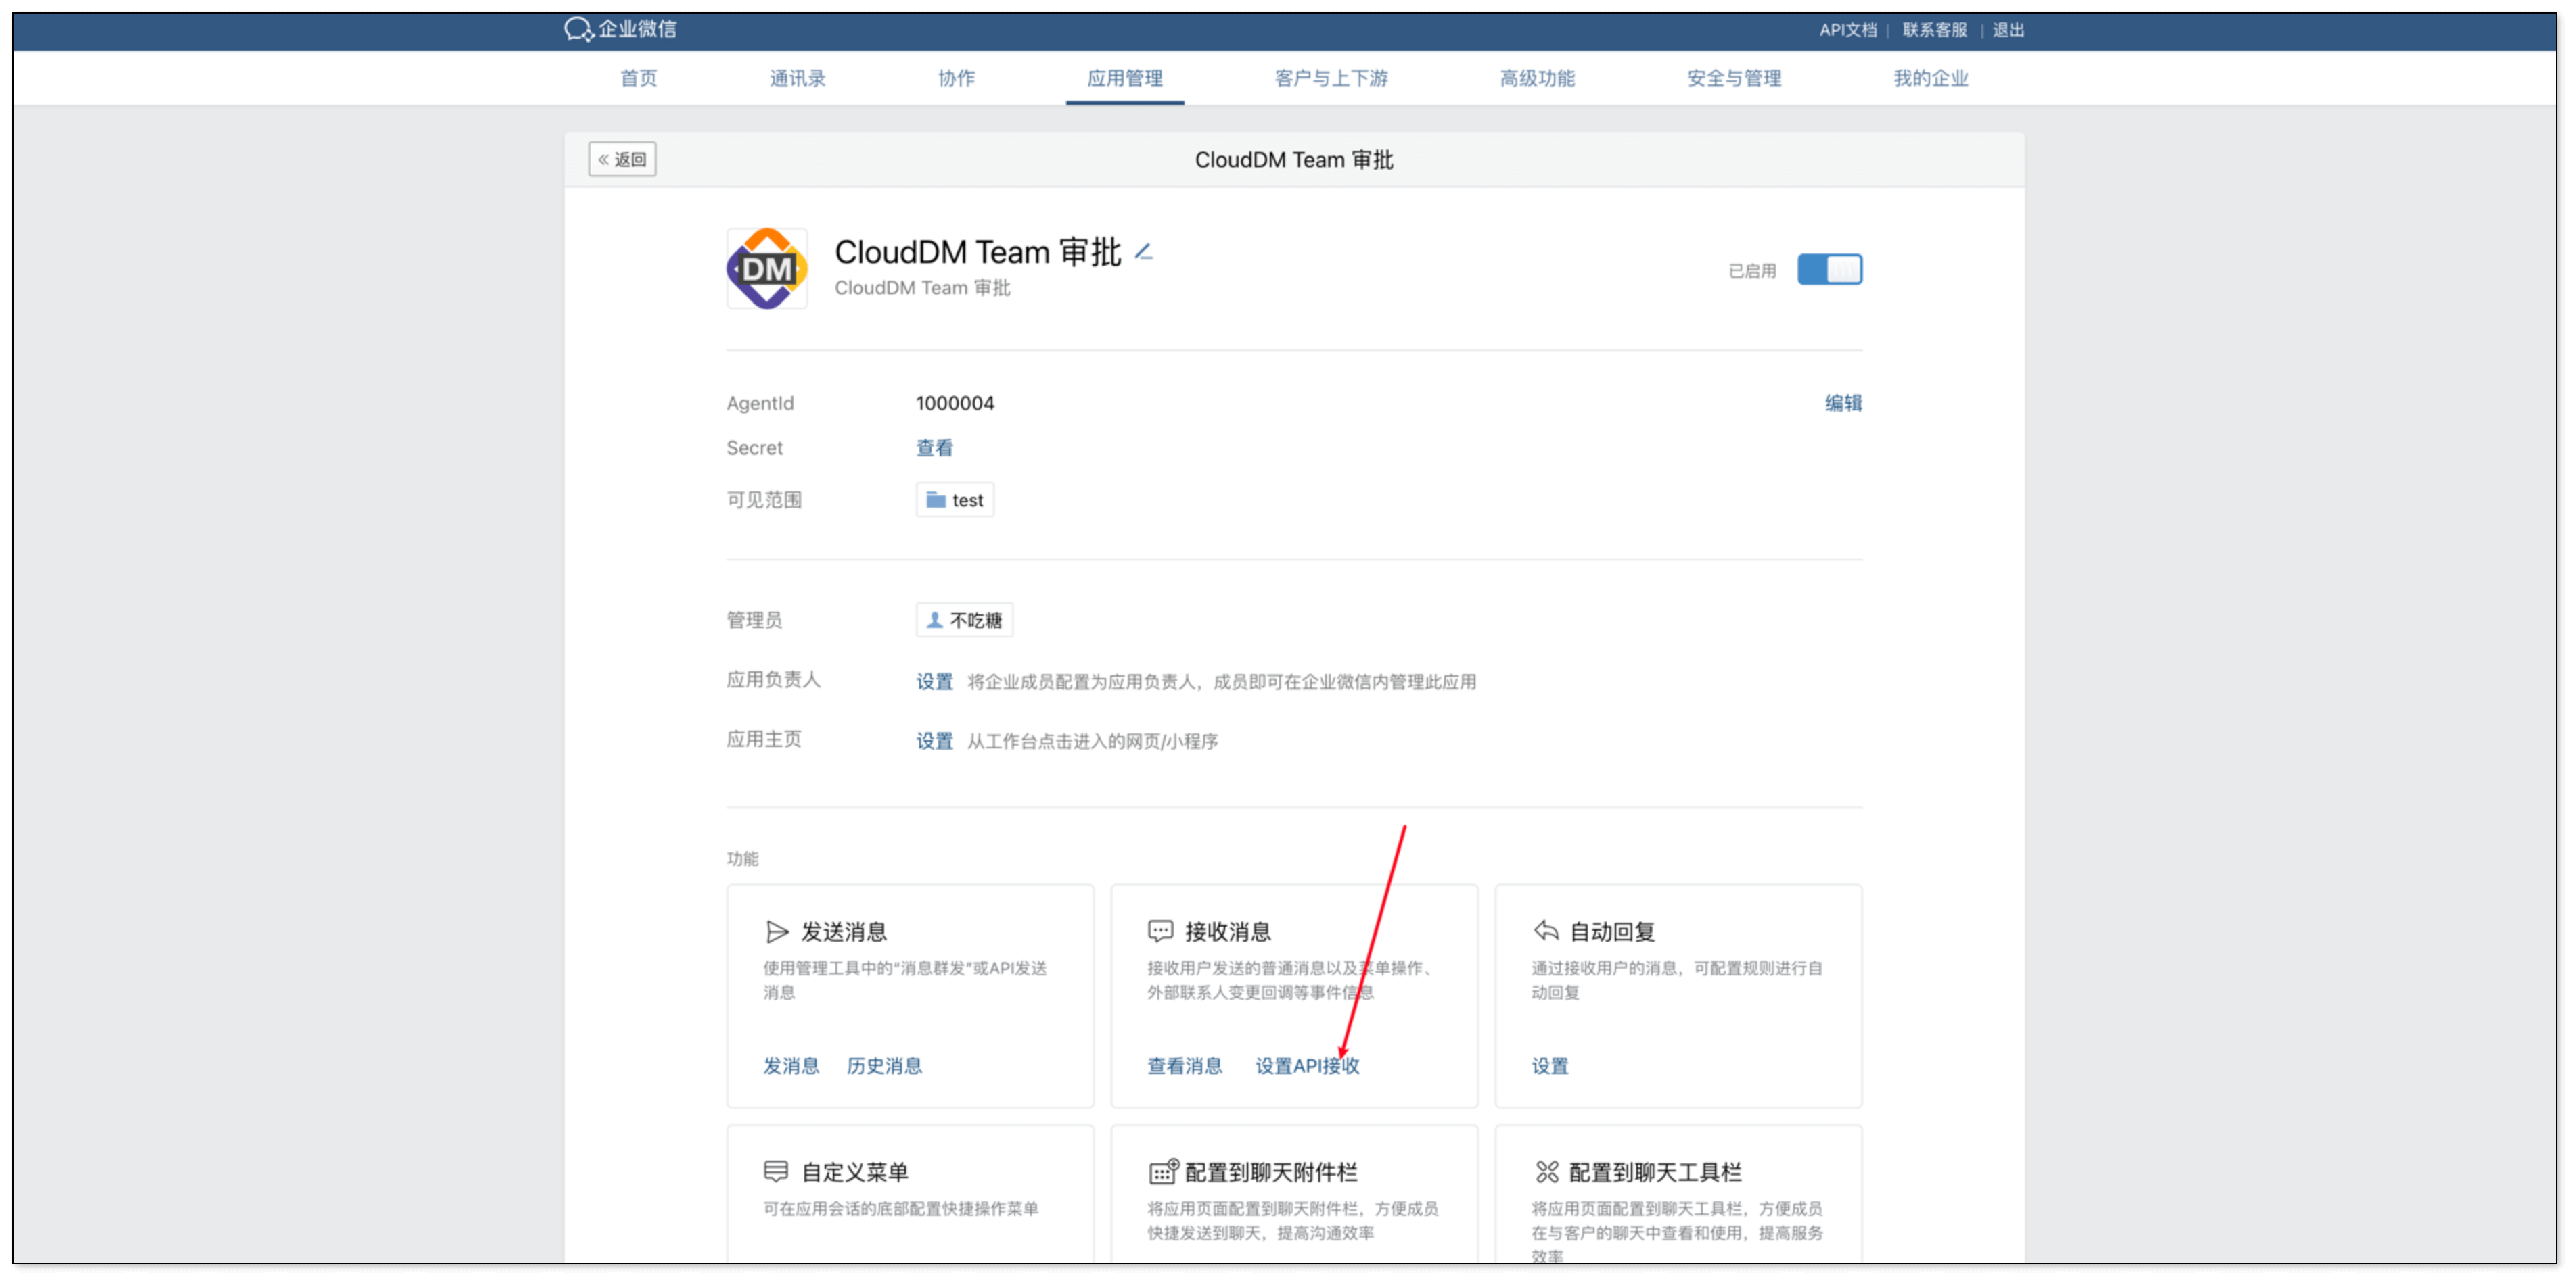Click the 自动回复 reply arrow icon
Viewport: 2576px width, 1283px height.
coord(1545,931)
